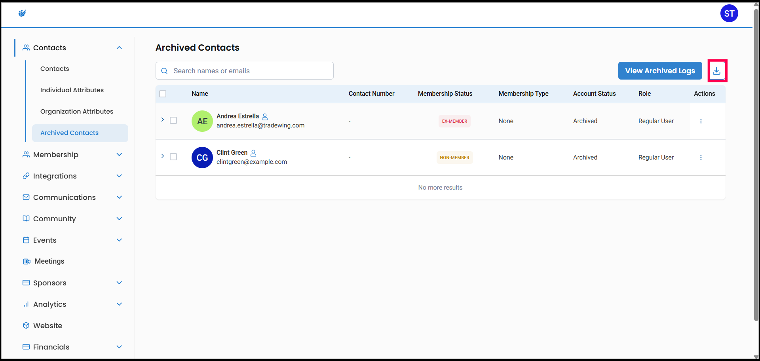Click the Website cube icon
Image resolution: width=760 pixels, height=361 pixels.
click(26, 325)
